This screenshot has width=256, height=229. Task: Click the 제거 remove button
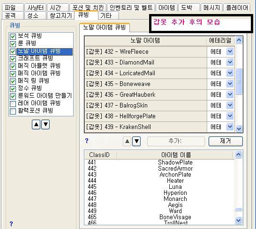click(x=226, y=141)
